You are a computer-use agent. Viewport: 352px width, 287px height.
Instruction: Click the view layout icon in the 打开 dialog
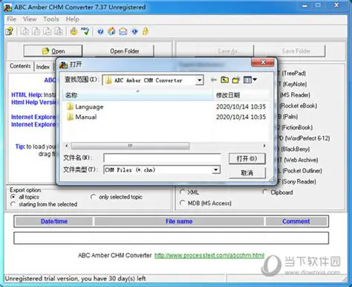pyautogui.click(x=247, y=80)
